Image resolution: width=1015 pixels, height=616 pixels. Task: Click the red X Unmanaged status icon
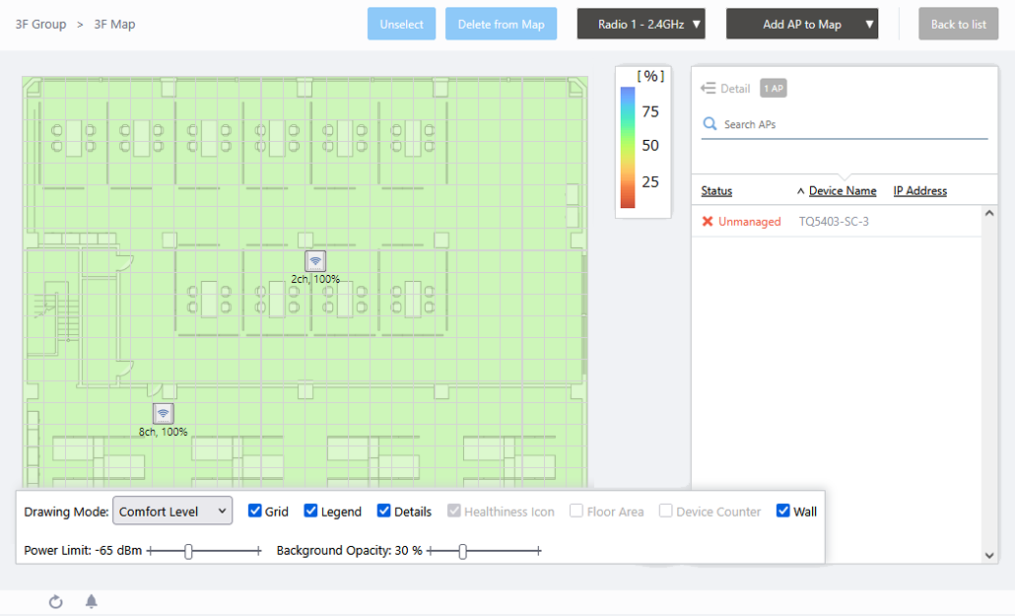708,222
